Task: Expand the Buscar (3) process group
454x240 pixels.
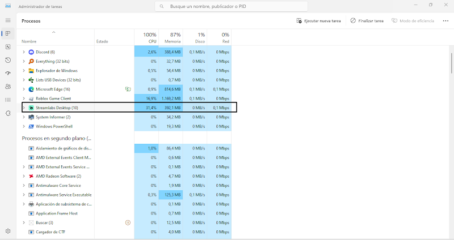Action: point(24,222)
